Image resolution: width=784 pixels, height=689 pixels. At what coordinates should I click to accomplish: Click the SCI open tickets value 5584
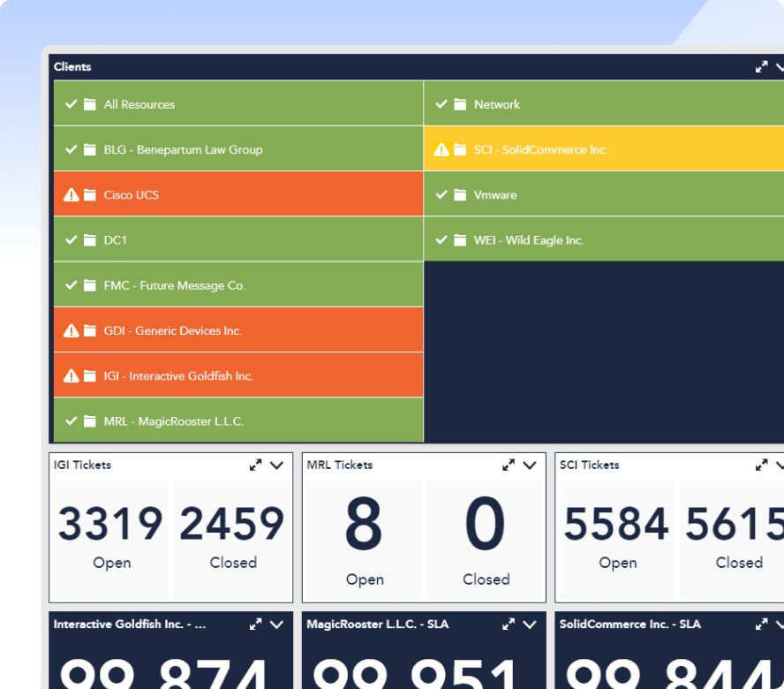pyautogui.click(x=616, y=524)
